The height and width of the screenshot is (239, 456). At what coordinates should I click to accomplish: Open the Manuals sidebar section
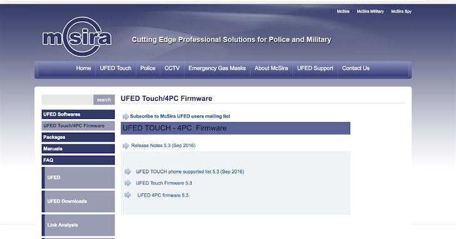point(78,149)
